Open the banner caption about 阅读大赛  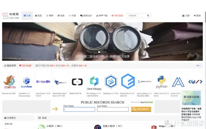102,57
